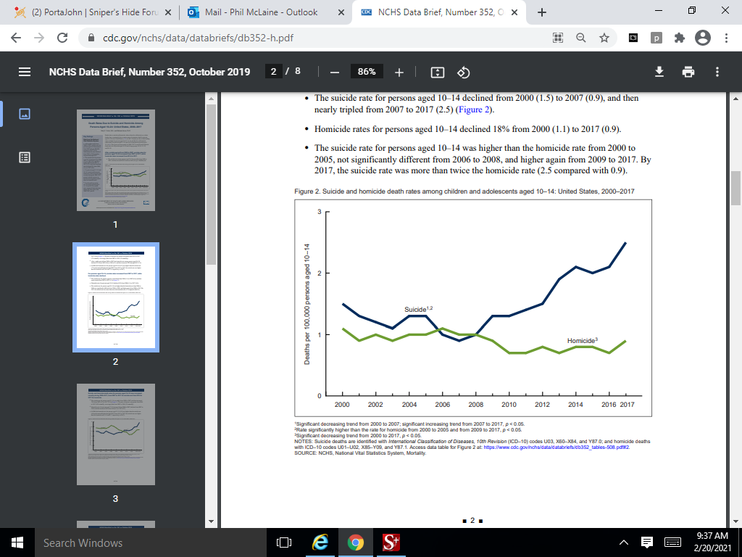Open a new browser tab

542,12
